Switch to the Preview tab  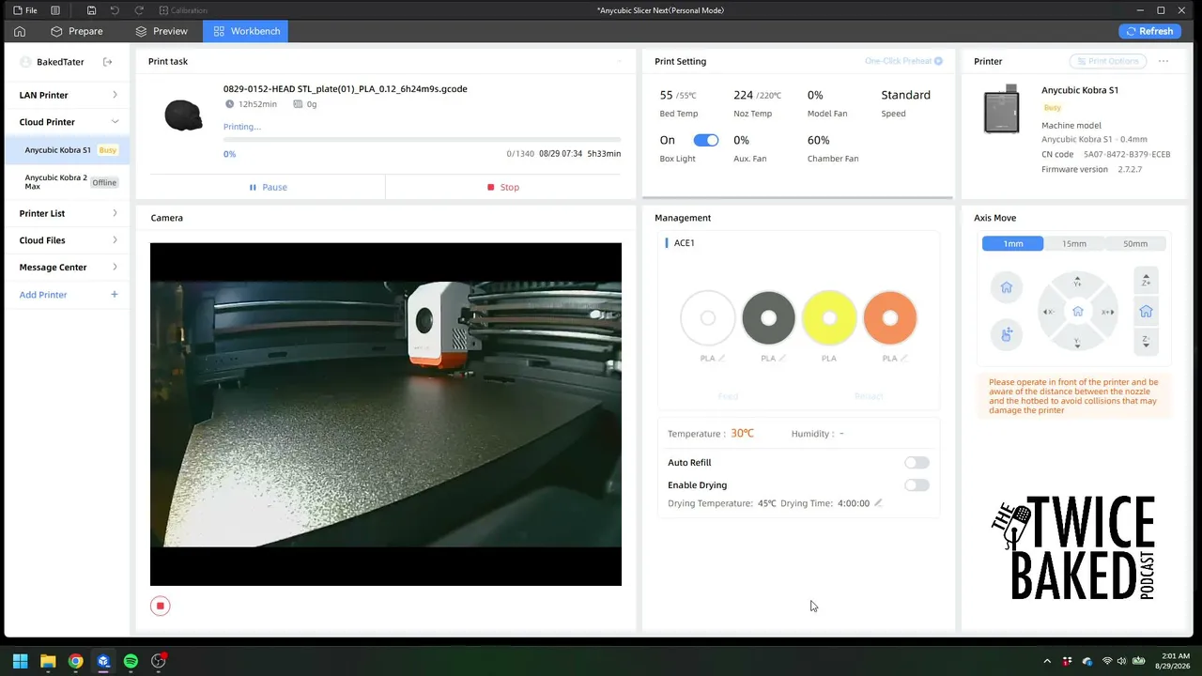pos(162,31)
